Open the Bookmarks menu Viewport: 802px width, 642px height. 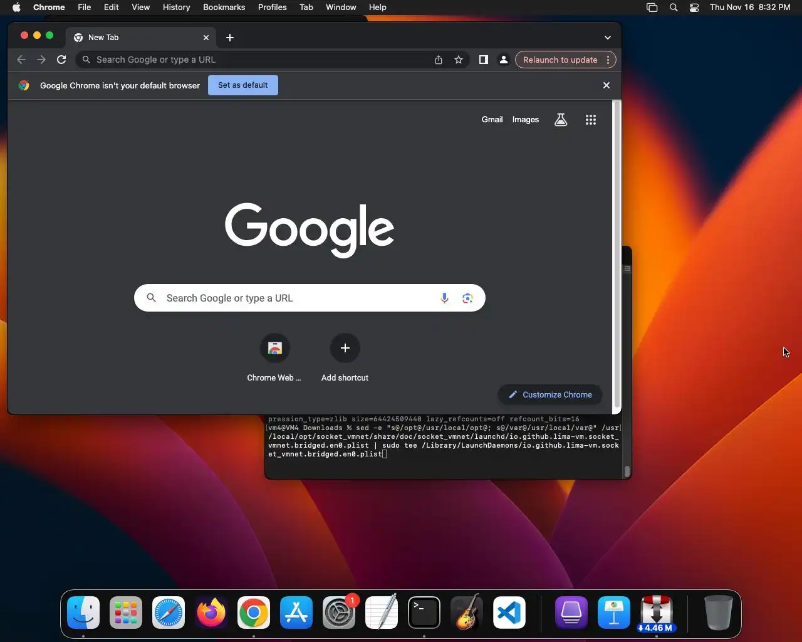click(224, 7)
